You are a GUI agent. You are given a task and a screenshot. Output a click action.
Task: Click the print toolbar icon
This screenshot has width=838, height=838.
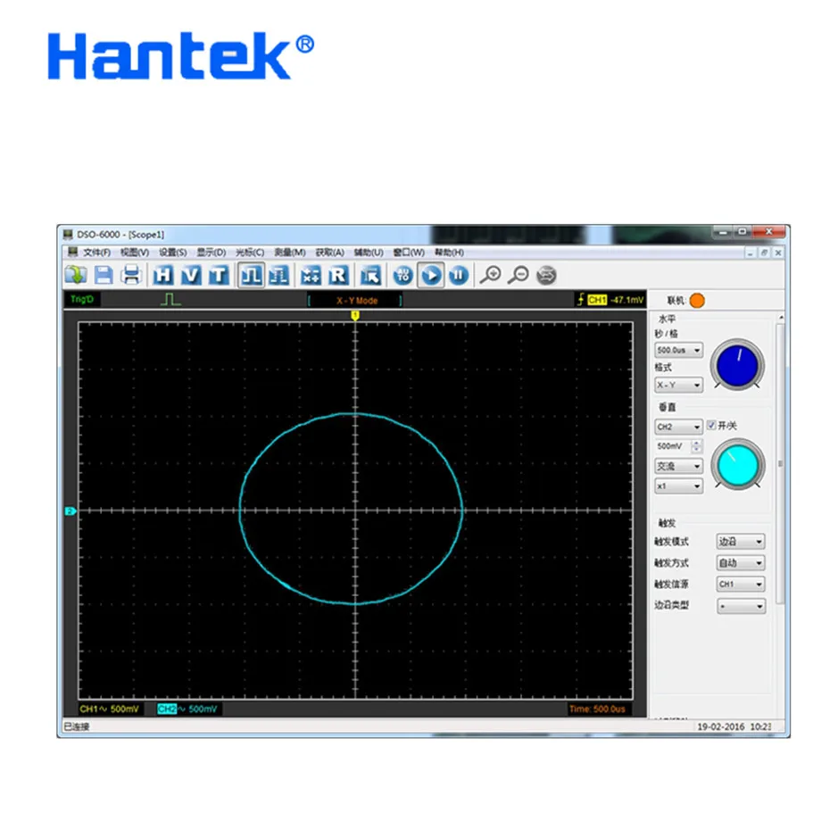click(x=131, y=275)
